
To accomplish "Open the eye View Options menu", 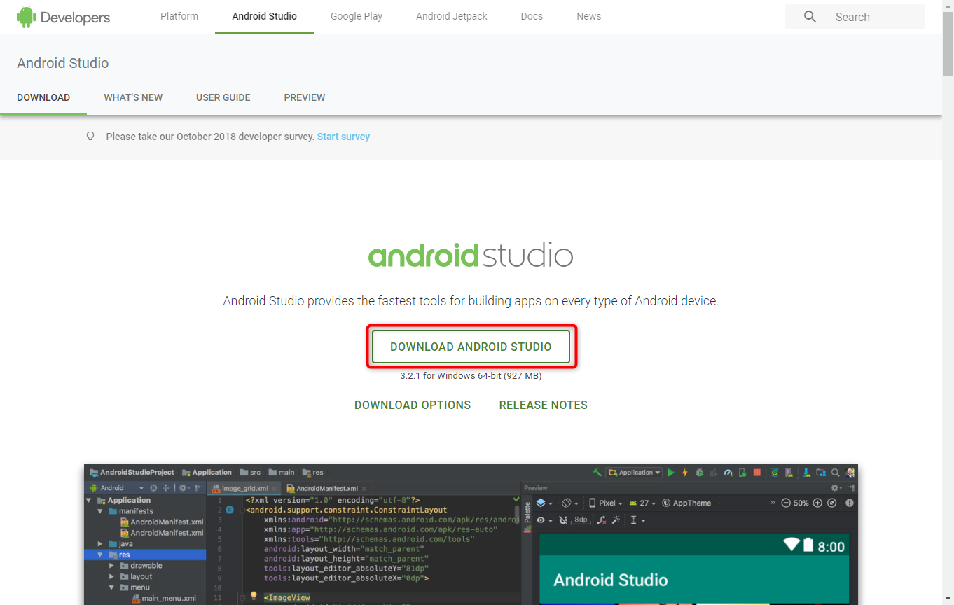I will 544,520.
